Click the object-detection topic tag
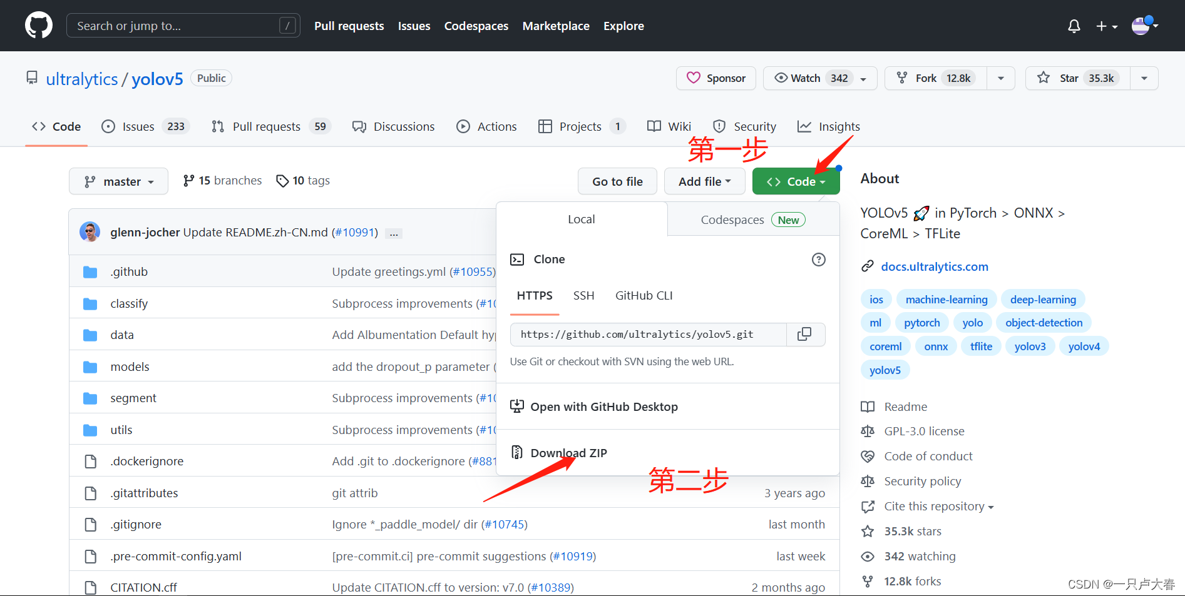 1044,323
